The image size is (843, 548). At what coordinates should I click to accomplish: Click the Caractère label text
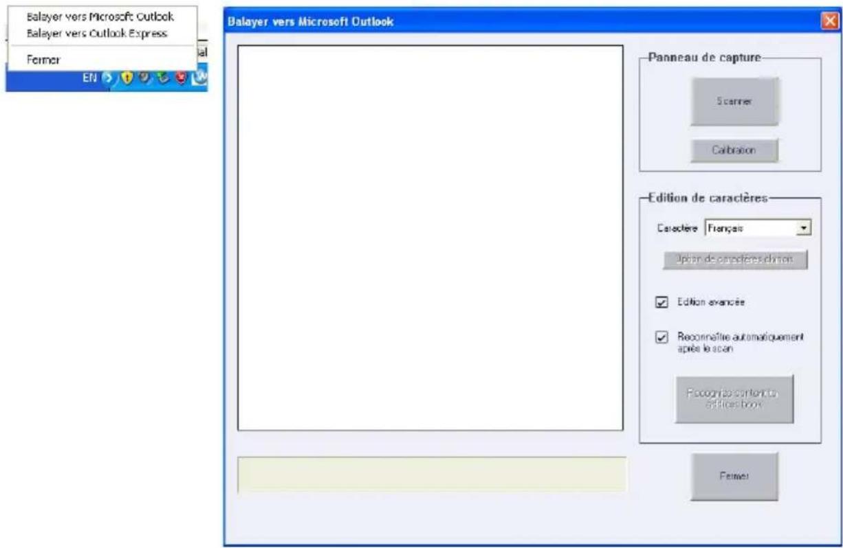pyautogui.click(x=679, y=228)
